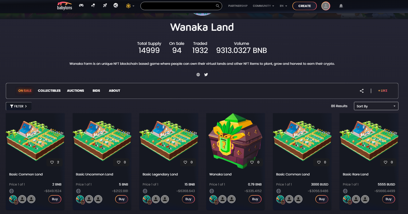Toggle heart on Basic Rare Land card
The width and height of the screenshot is (408, 214).
click(386, 162)
